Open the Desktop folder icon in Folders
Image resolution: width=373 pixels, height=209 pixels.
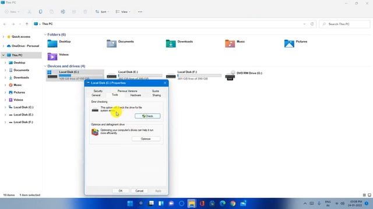click(52, 44)
